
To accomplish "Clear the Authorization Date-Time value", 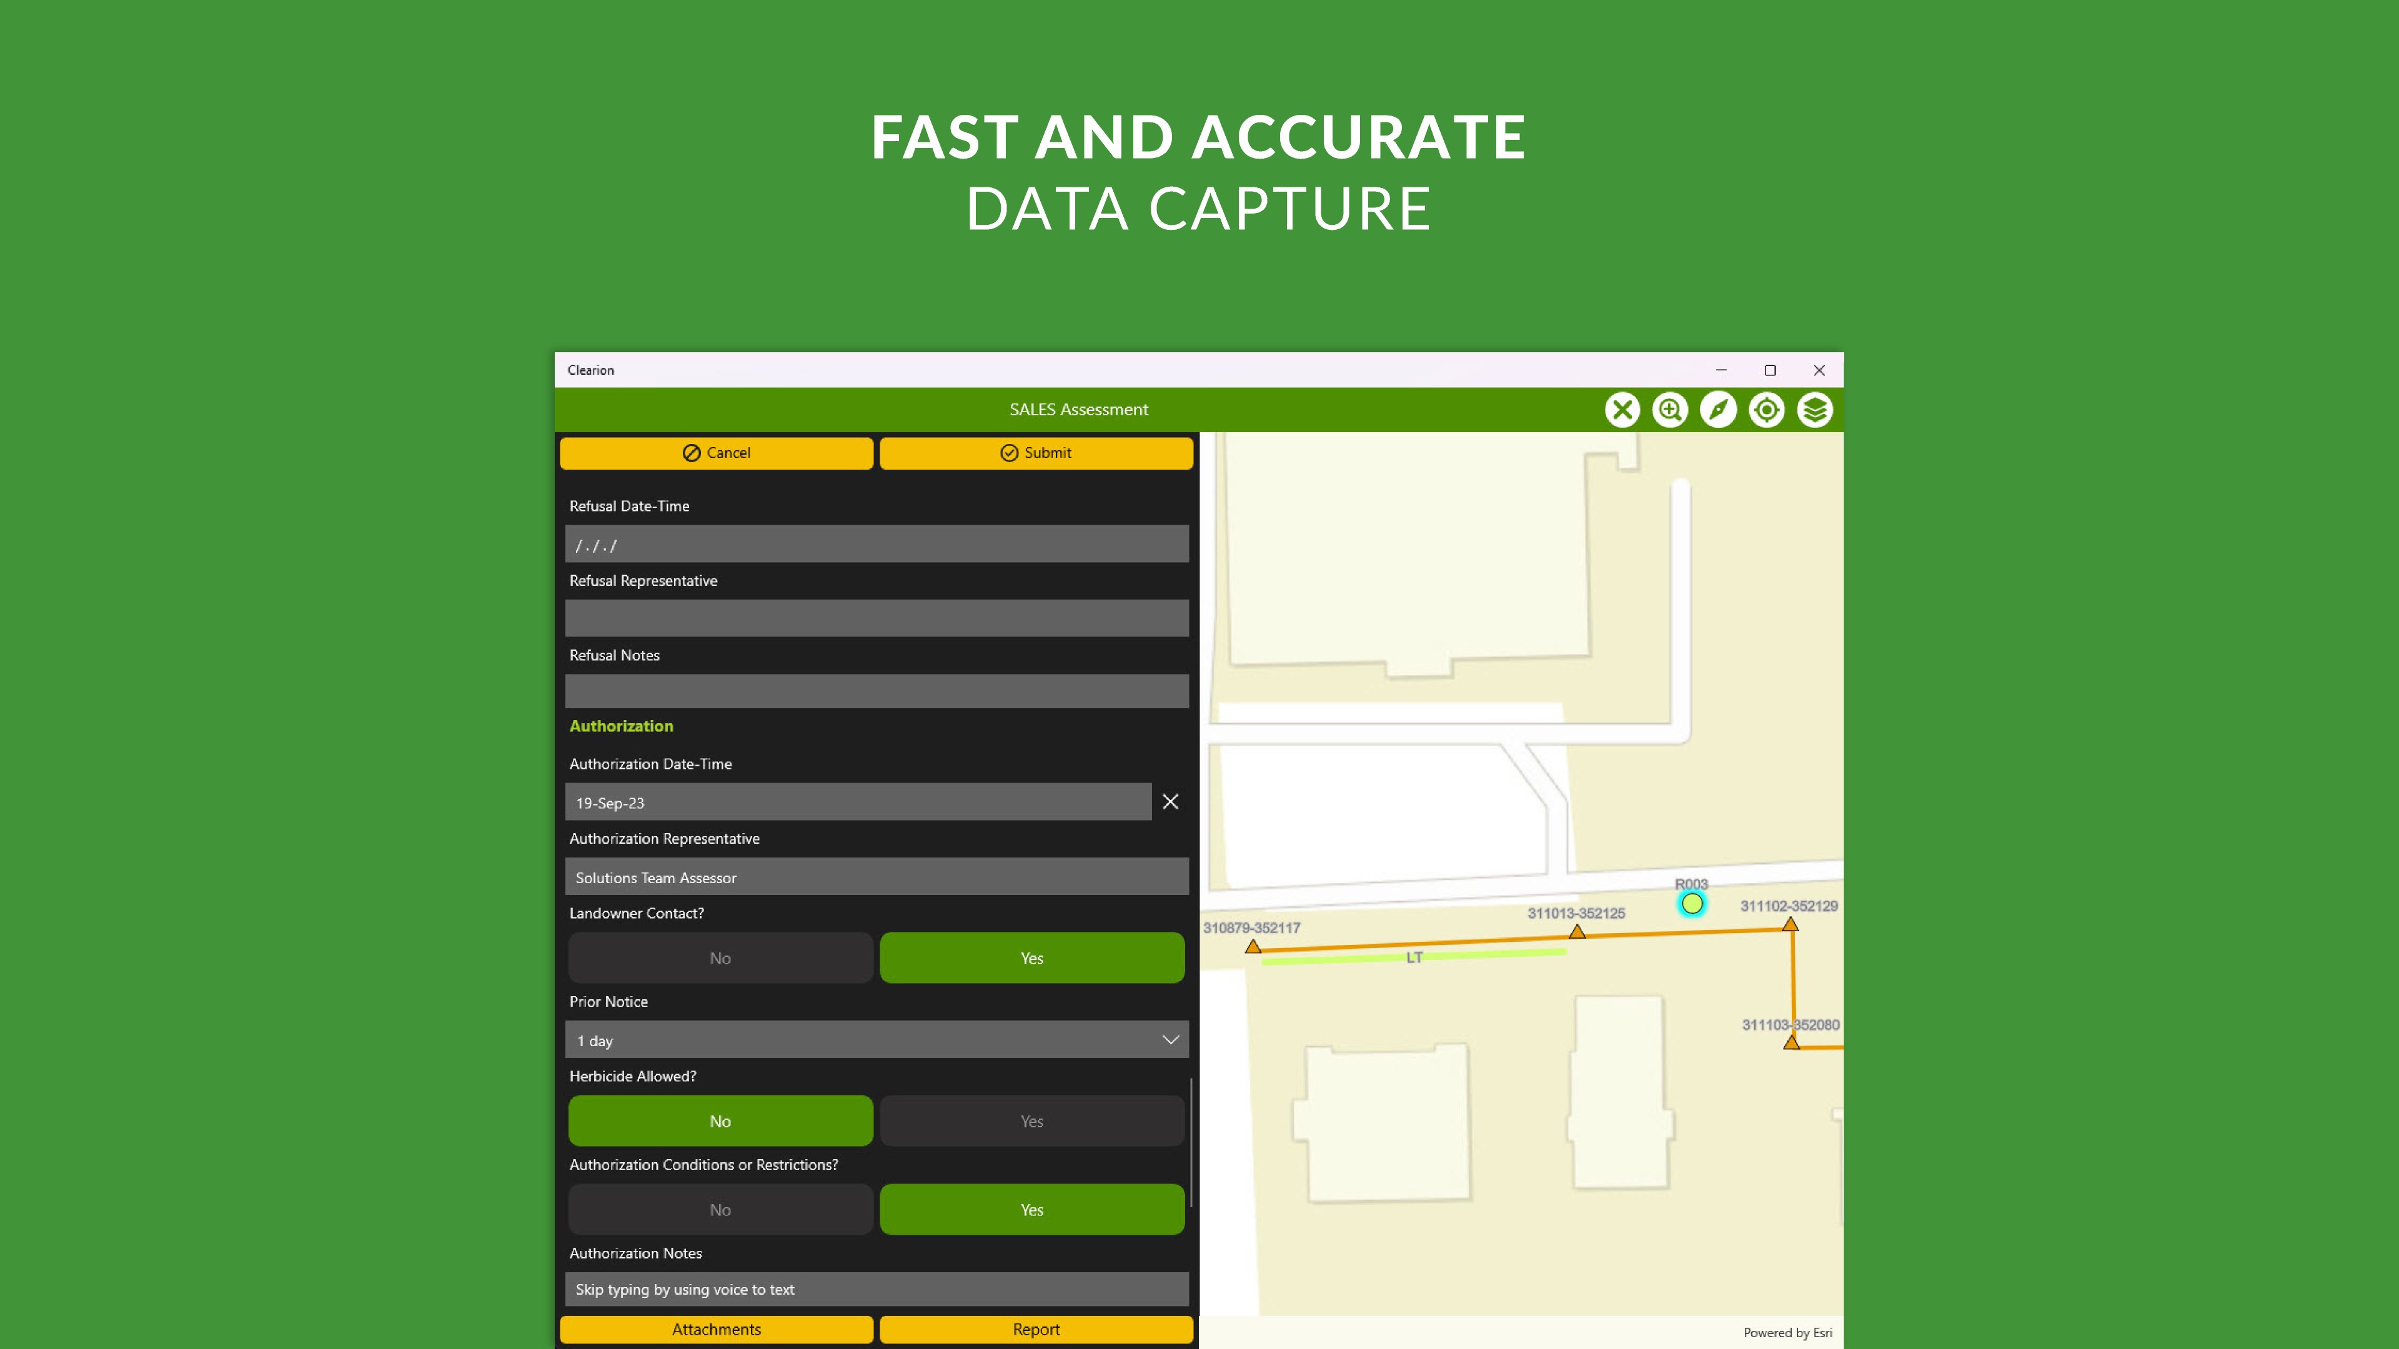I will click(x=1171, y=801).
